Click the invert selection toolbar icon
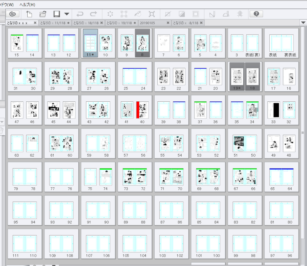Screen dimensions: 307x266 (182, 14)
